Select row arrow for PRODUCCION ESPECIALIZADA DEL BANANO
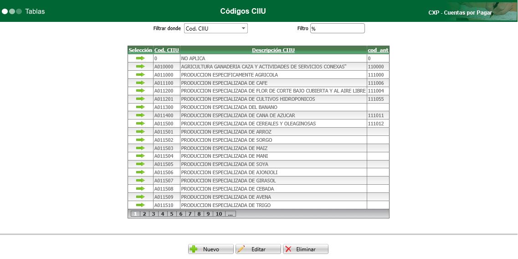 (x=140, y=107)
